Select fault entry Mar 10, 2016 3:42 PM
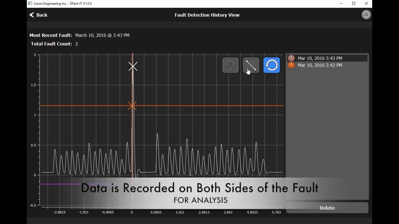This screenshot has height=224, width=399. (x=327, y=65)
